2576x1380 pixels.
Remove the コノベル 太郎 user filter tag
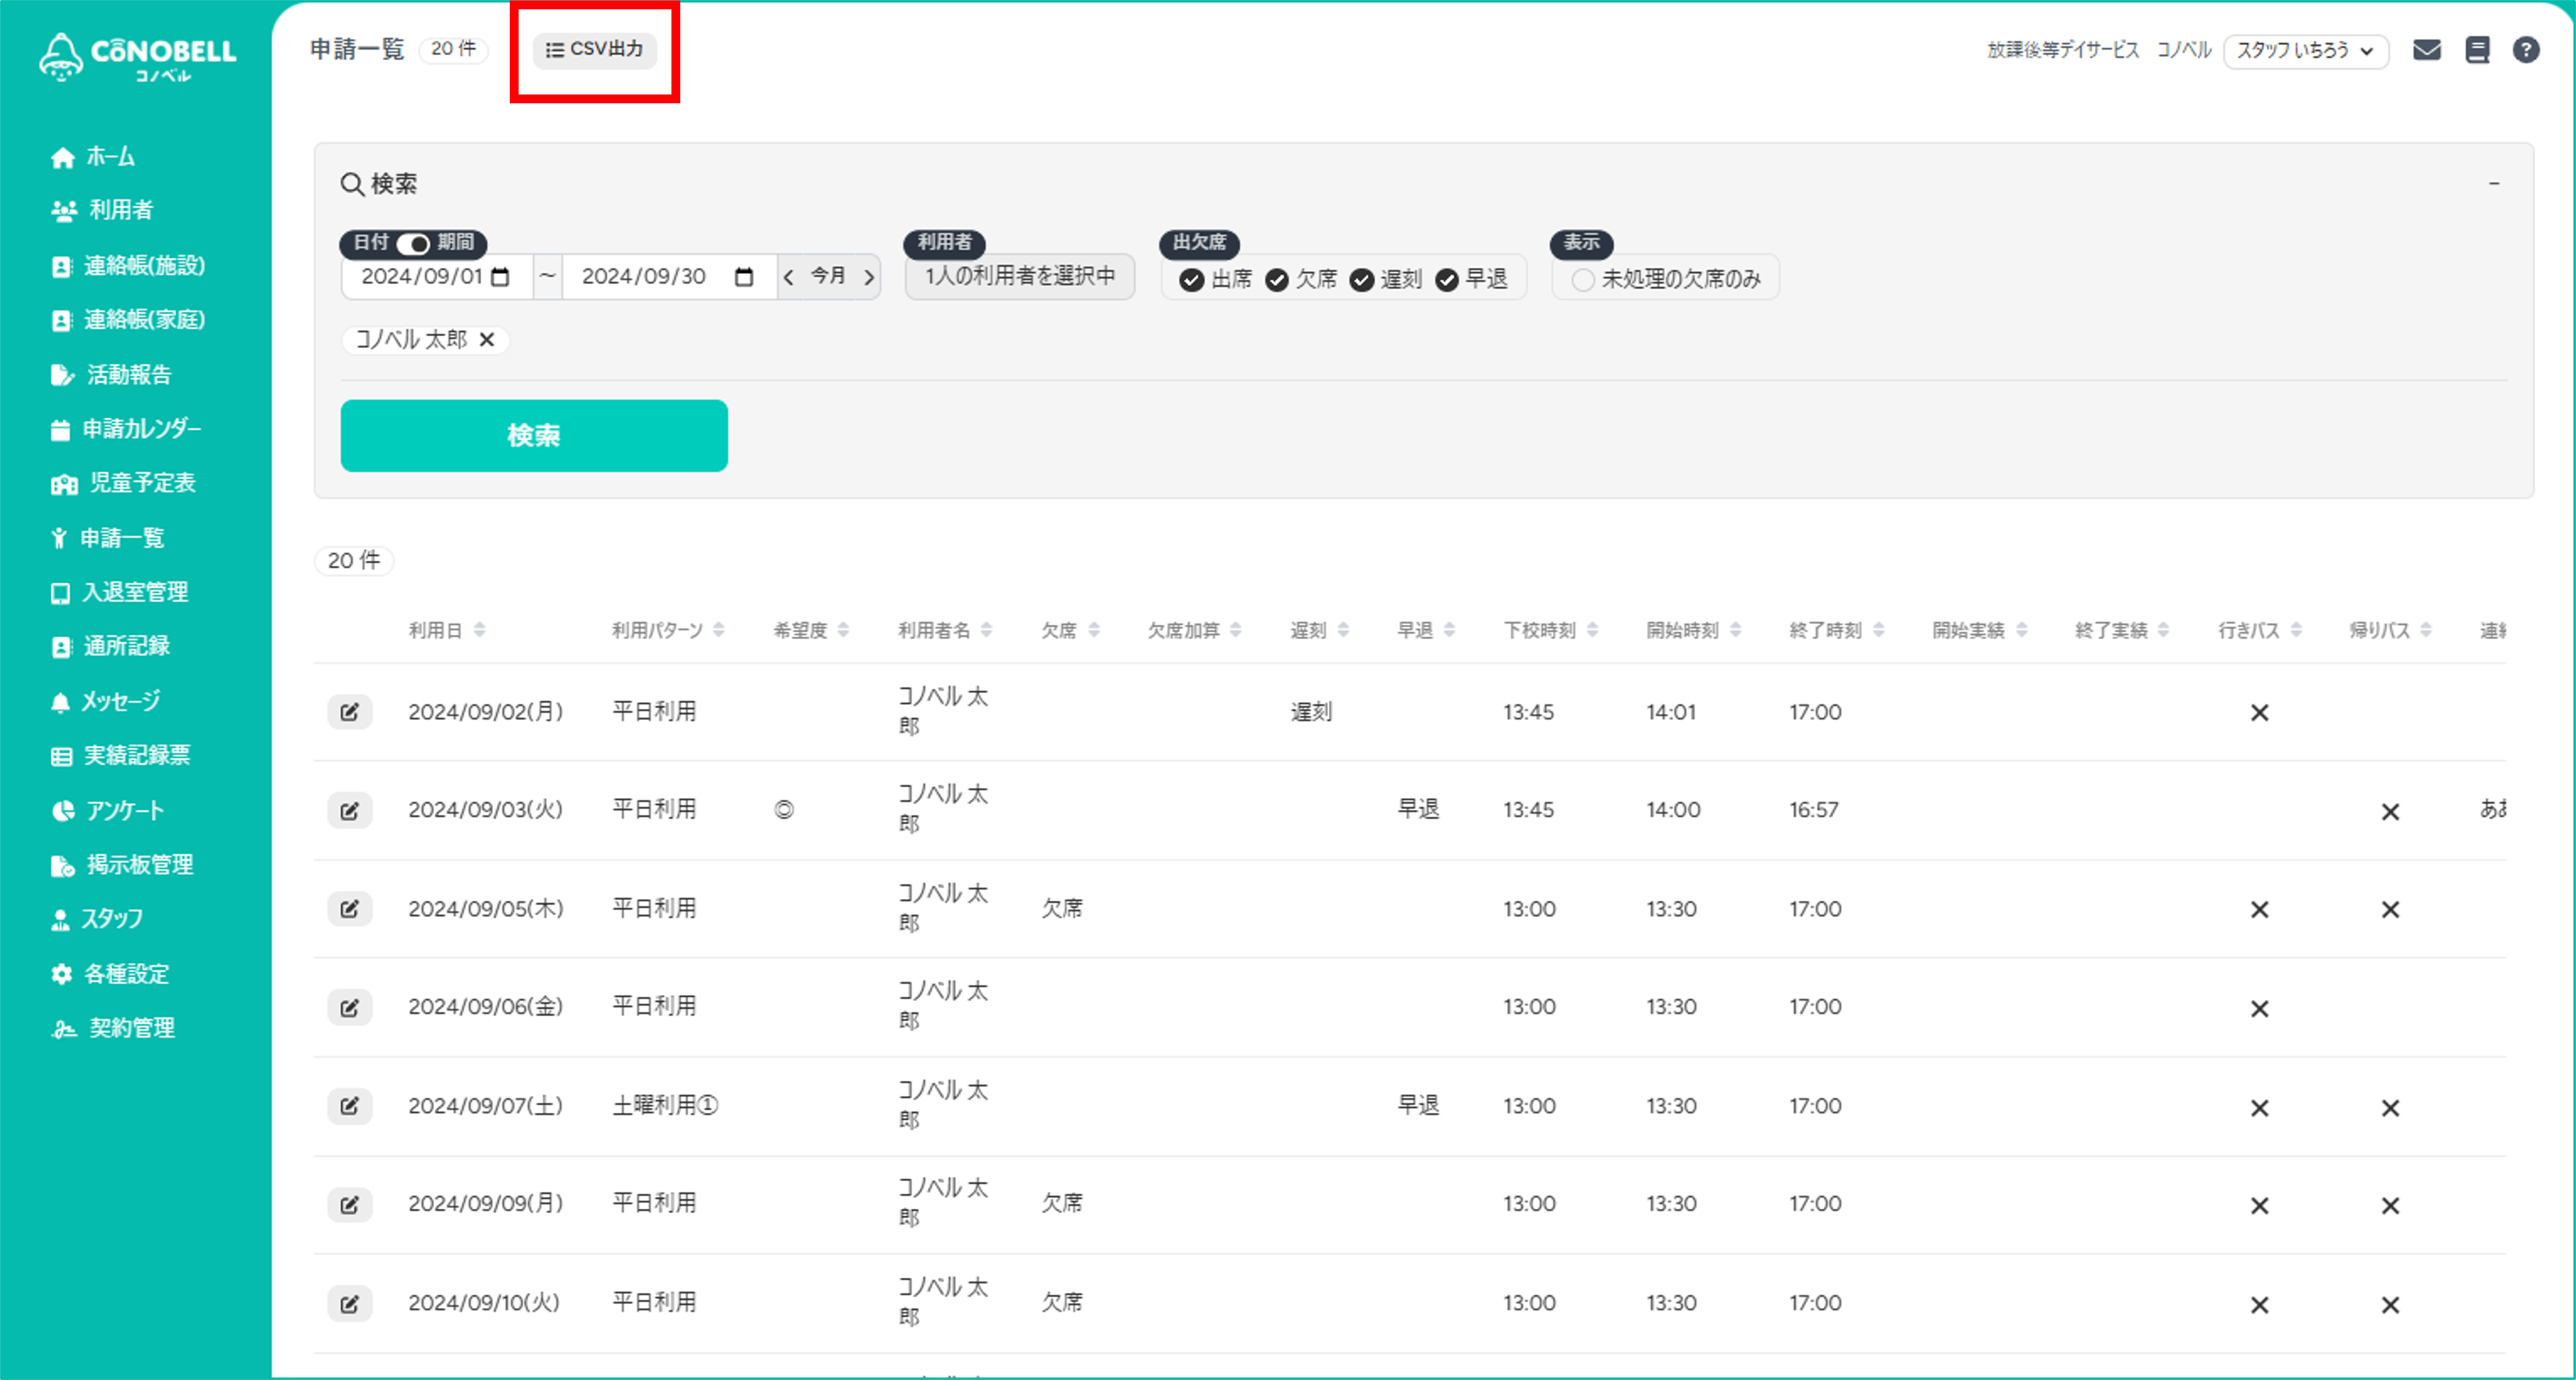tap(487, 340)
